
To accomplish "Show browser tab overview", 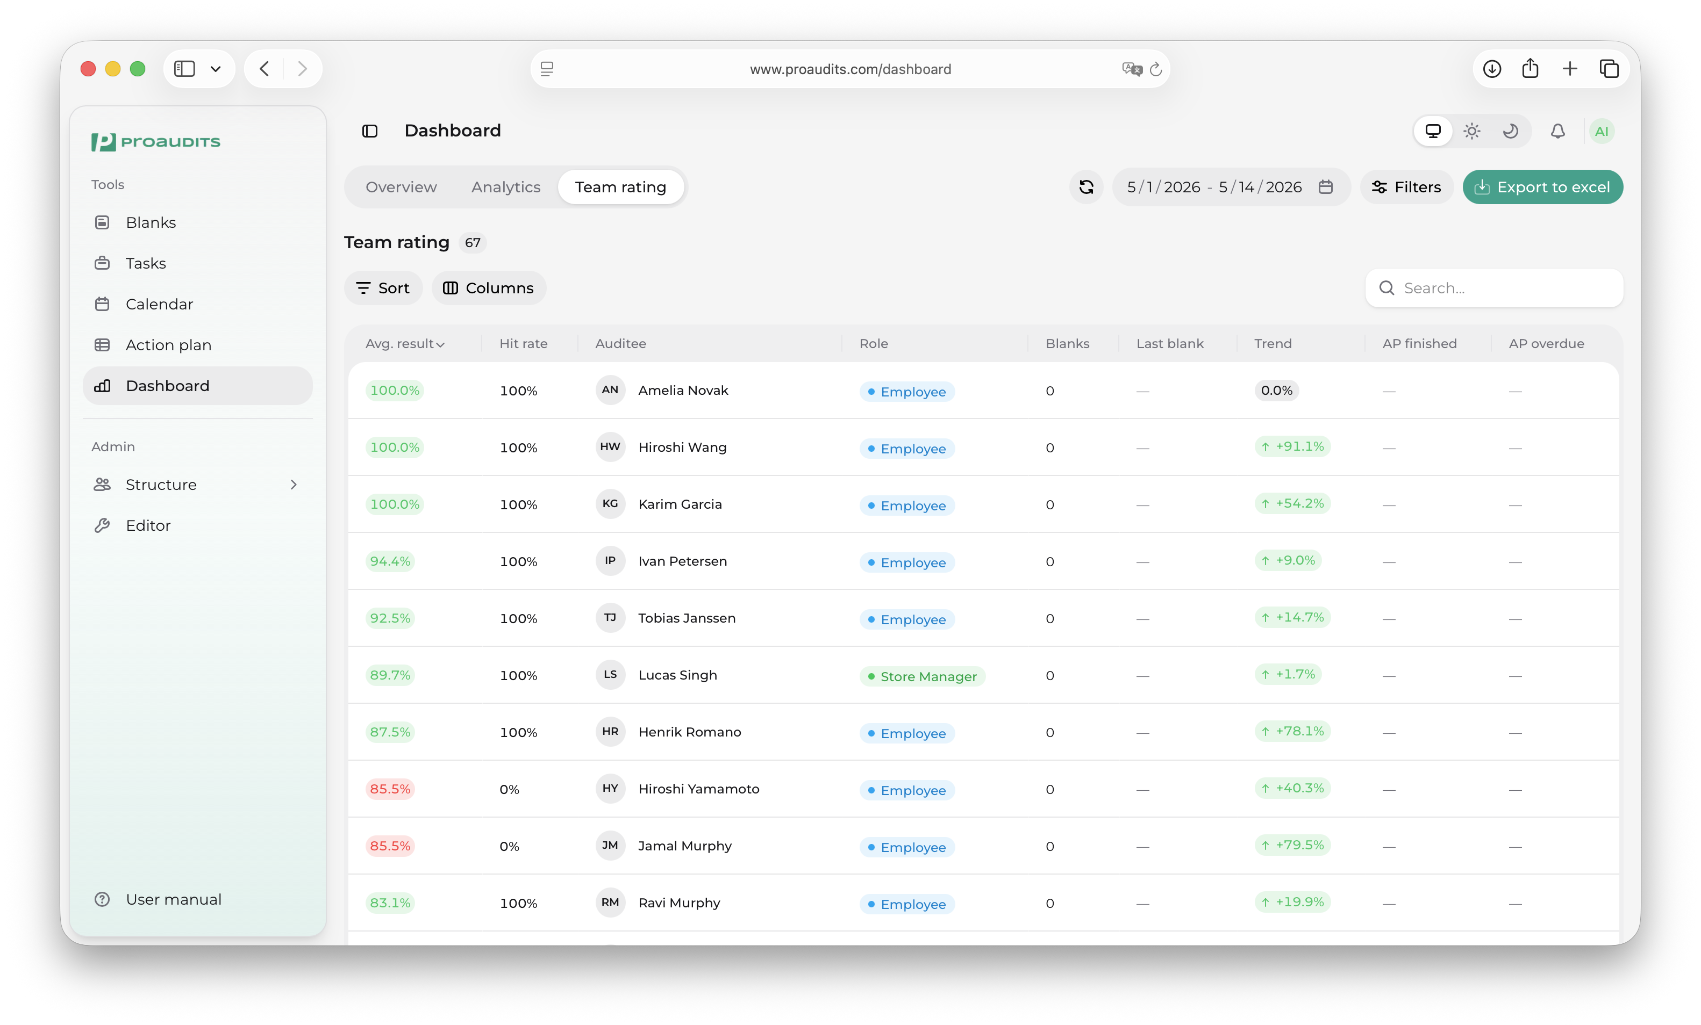I will [1609, 68].
